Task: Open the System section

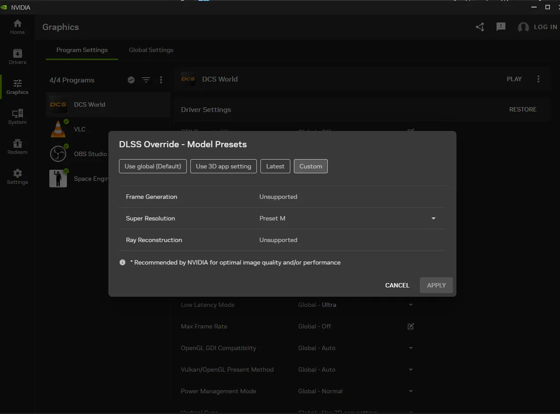Action: click(17, 117)
